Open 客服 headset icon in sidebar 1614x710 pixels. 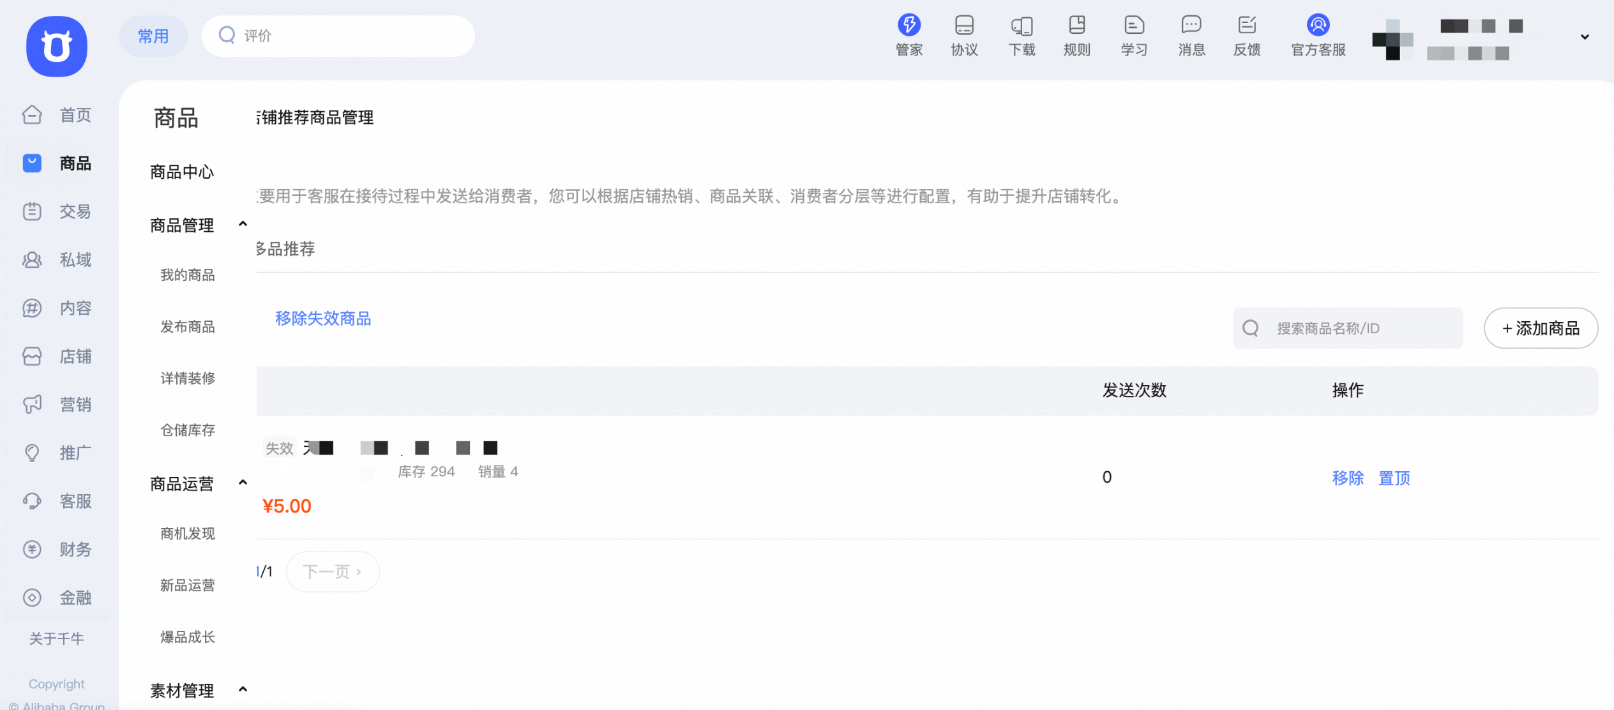[x=32, y=501]
